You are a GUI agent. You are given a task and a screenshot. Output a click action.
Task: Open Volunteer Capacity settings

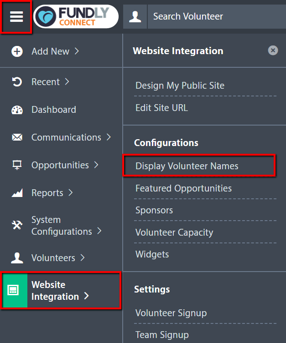[174, 232]
